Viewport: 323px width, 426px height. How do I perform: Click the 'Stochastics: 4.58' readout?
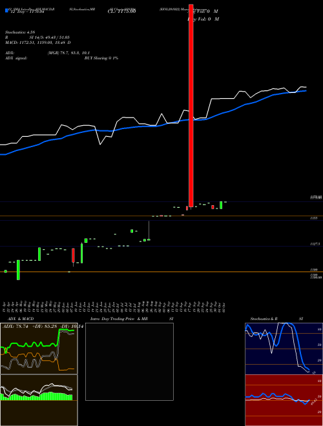(x=20, y=32)
